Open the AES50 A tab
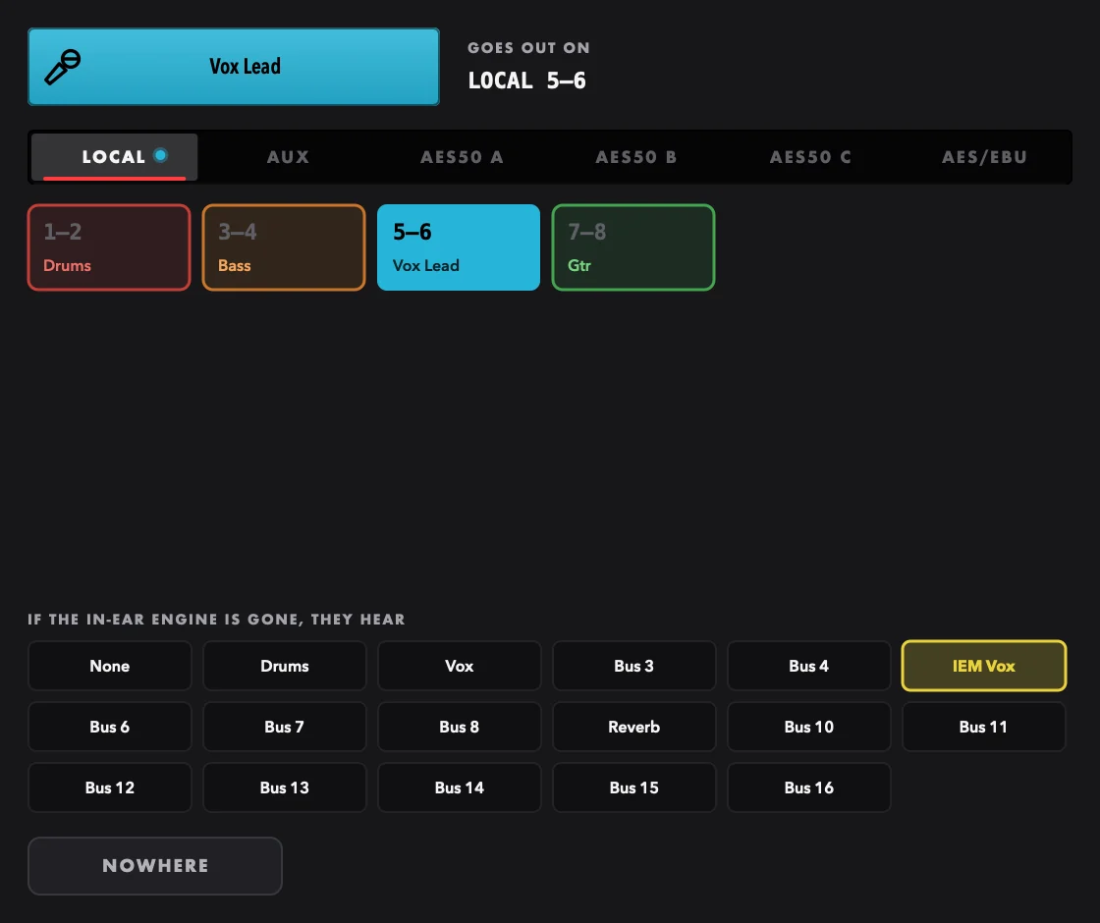Screen dimensions: 1100x923 462,156
